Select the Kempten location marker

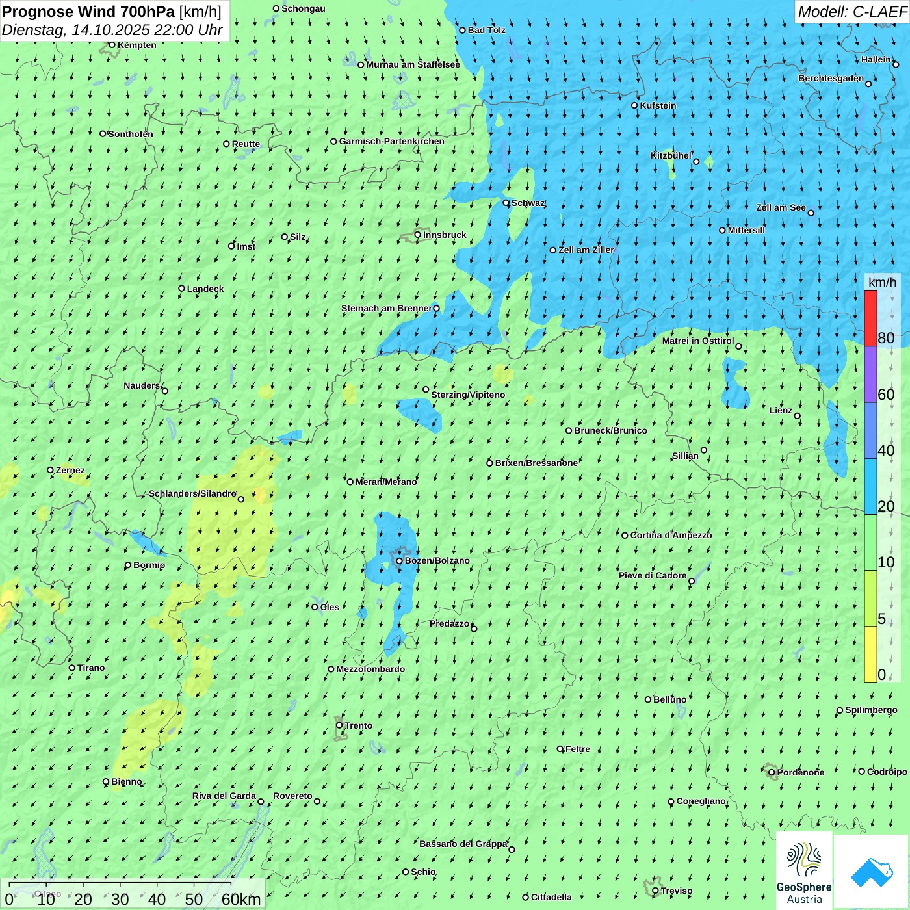(x=112, y=45)
